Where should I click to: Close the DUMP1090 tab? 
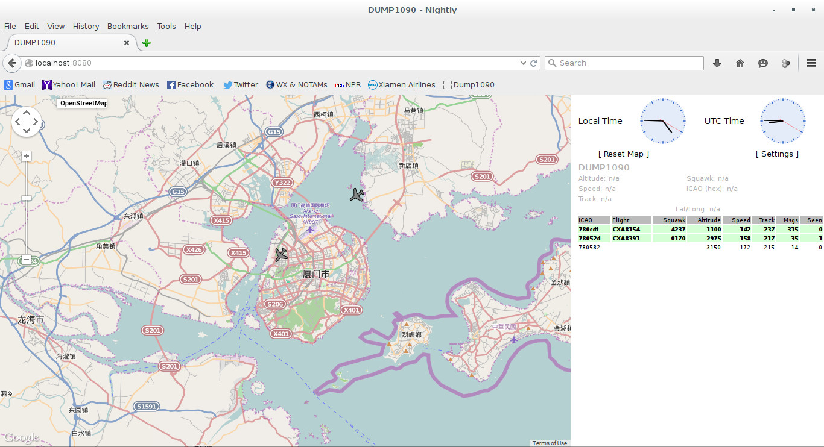click(x=127, y=43)
